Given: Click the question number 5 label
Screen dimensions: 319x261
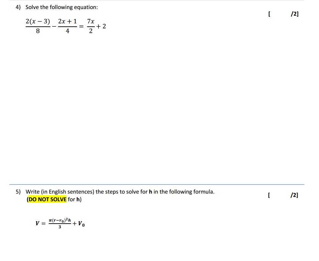Looking at the screenshot, I should pyautogui.click(x=17, y=192).
